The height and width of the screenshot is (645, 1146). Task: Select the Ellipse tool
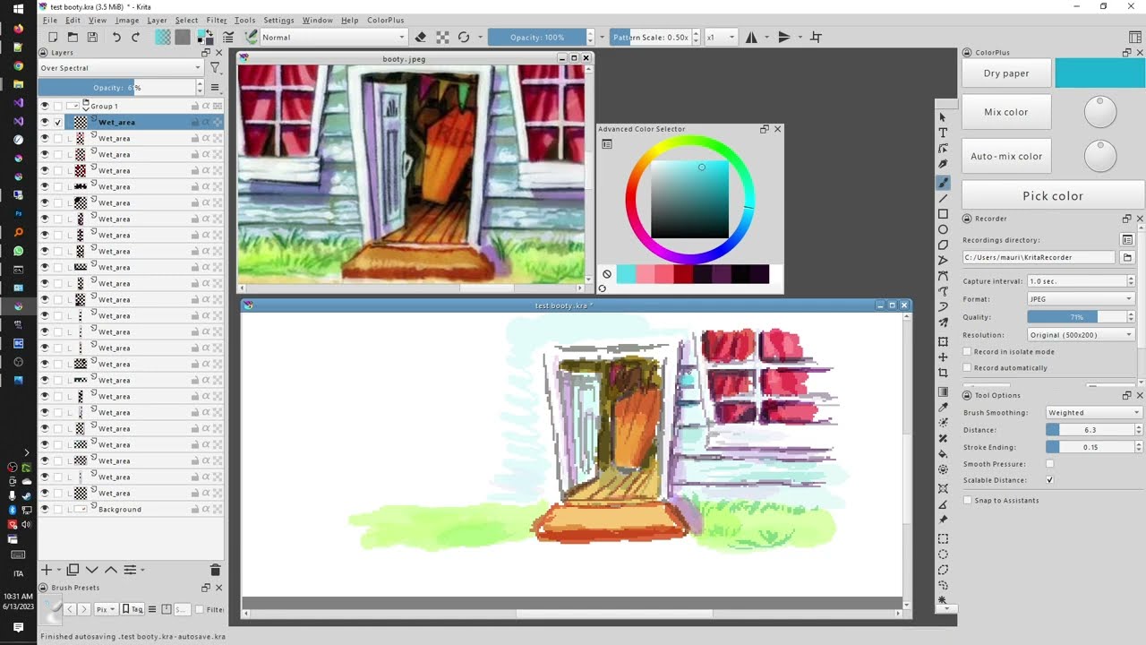pos(943,230)
